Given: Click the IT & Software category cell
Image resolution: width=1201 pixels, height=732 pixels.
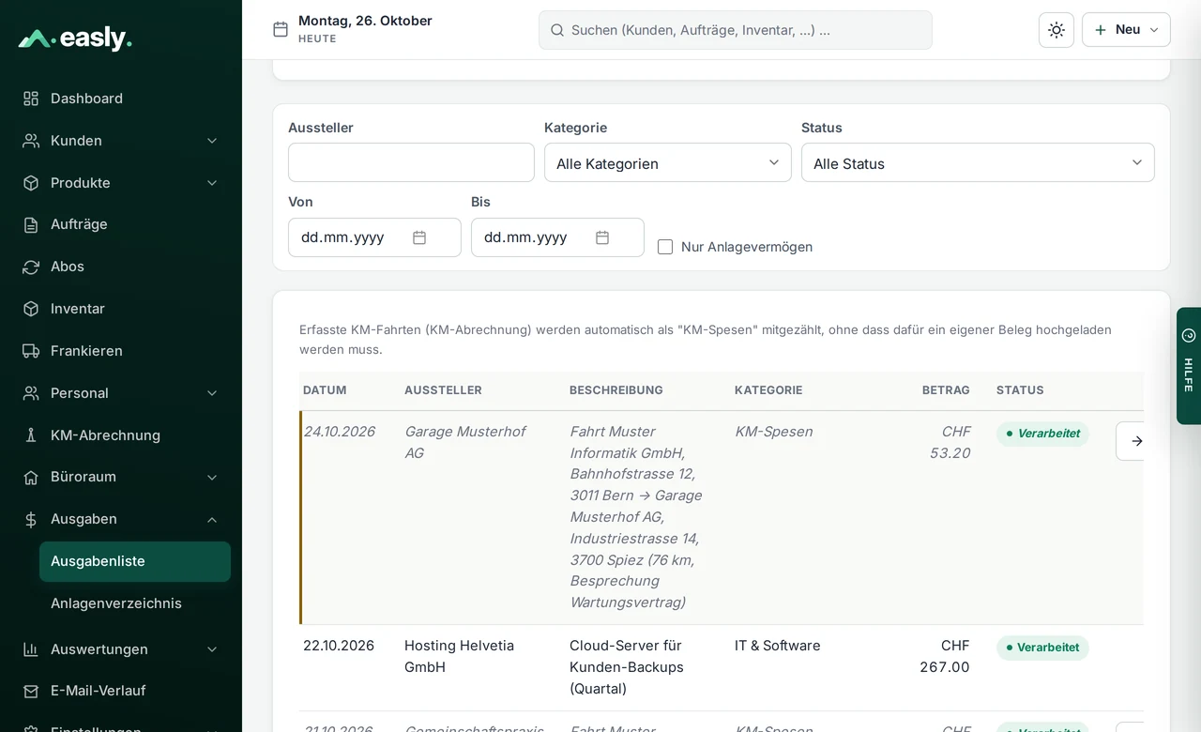Looking at the screenshot, I should point(778,646).
